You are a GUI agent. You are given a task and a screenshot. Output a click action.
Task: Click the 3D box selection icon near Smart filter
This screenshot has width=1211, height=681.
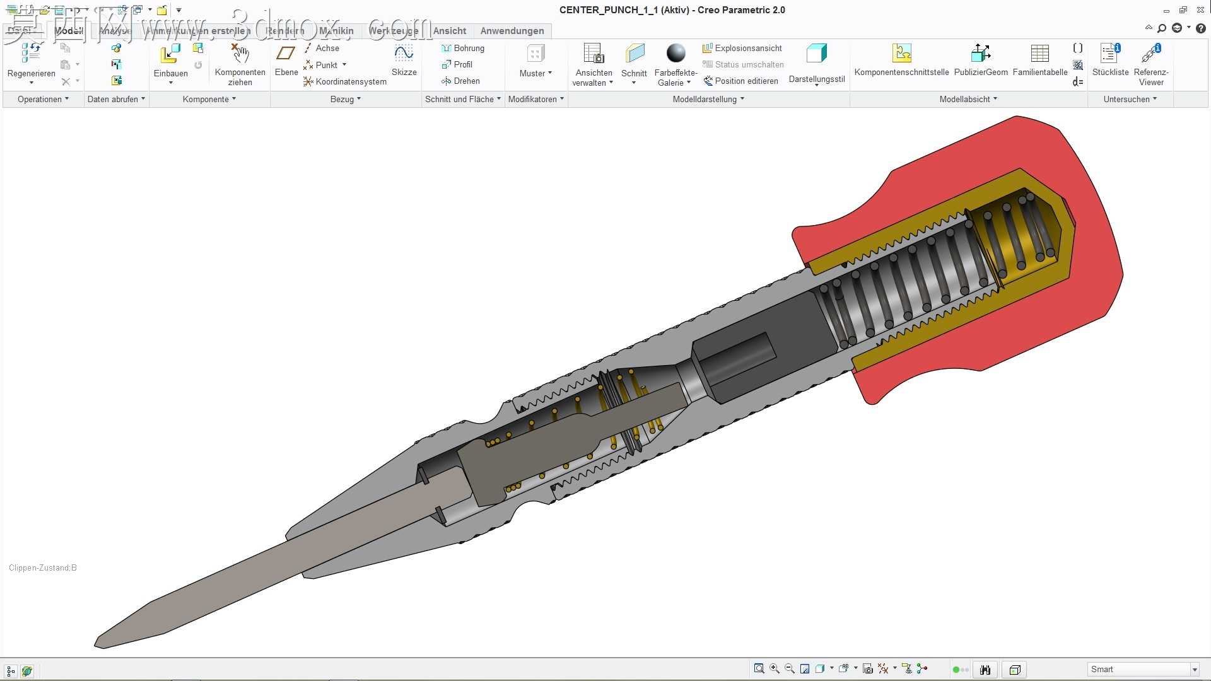1015,670
